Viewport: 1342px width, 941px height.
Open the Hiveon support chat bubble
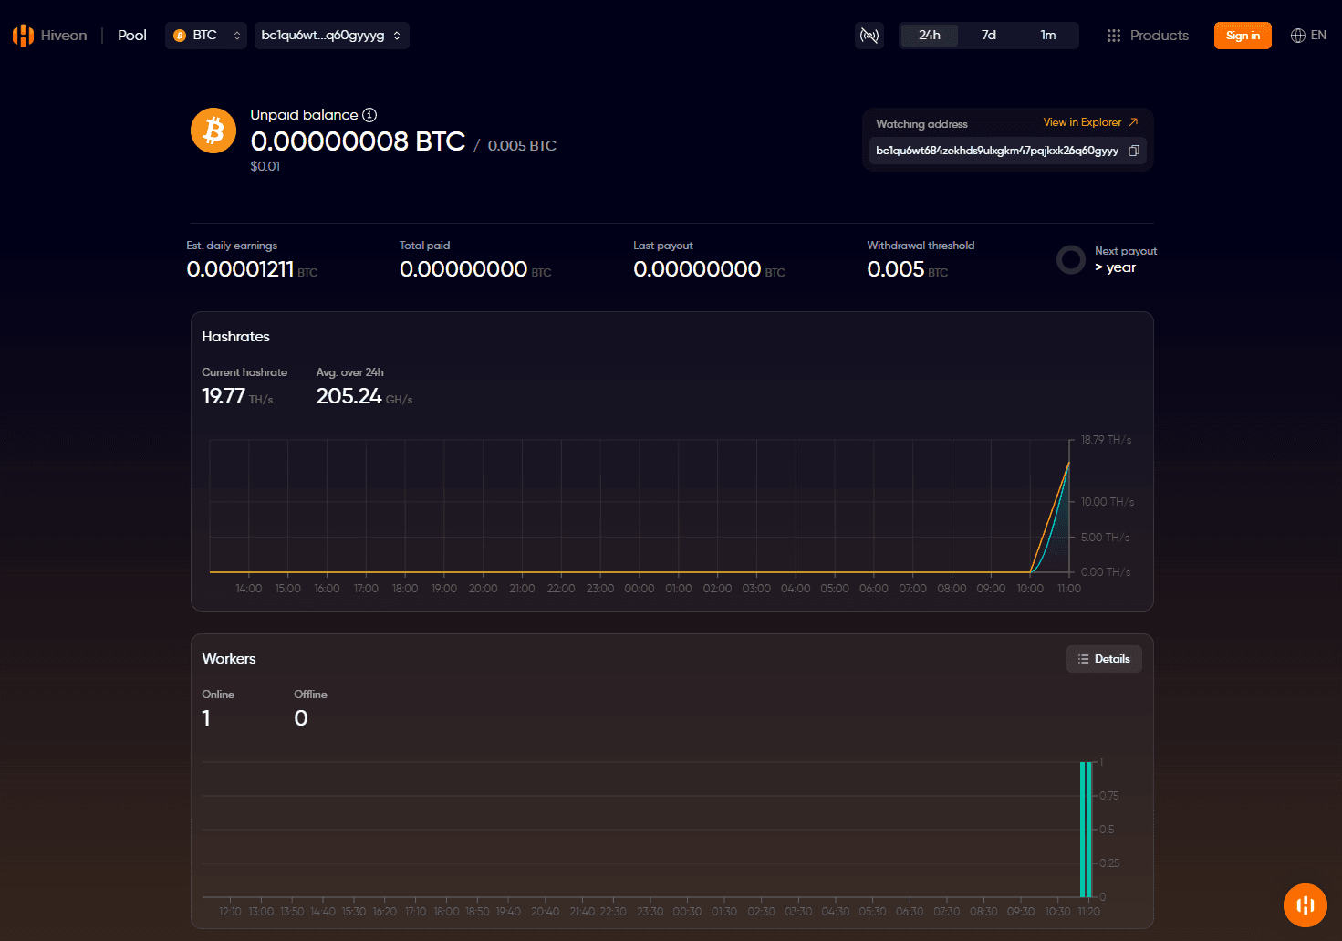coord(1305,905)
